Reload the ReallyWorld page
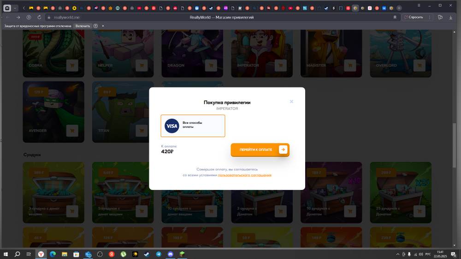 point(39,17)
